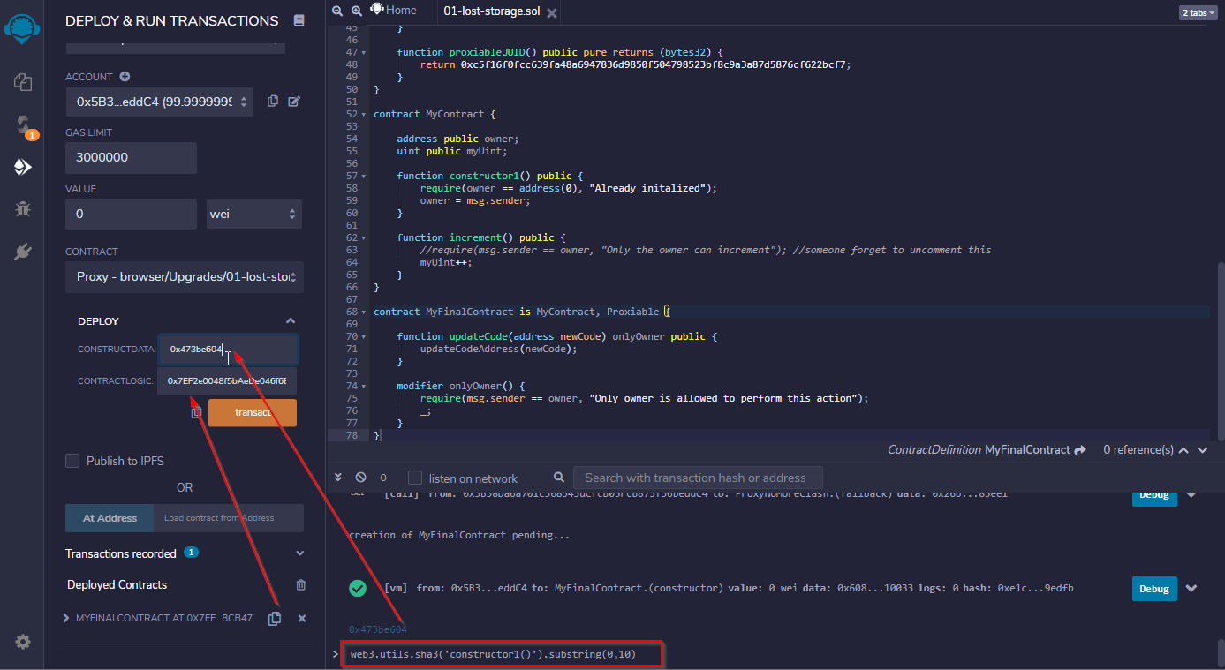Close the 01-lost-storage.sol tab
The height and width of the screenshot is (670, 1225).
coord(551,12)
